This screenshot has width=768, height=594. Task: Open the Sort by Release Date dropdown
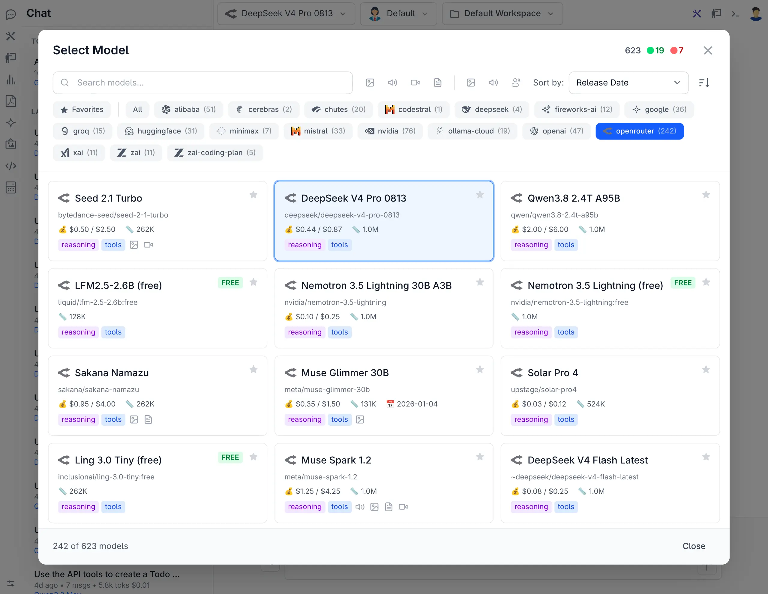628,82
